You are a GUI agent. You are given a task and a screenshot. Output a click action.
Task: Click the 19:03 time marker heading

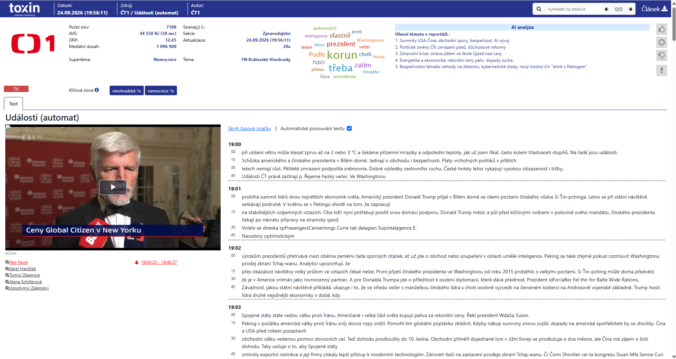(x=234, y=307)
